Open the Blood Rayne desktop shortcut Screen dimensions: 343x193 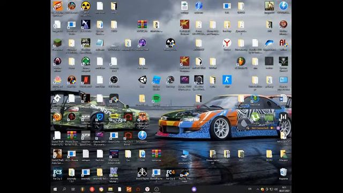[x=142, y=173]
